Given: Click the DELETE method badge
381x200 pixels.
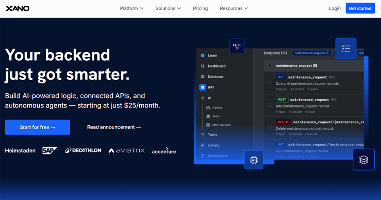Looking at the screenshot, I should pos(283,122).
